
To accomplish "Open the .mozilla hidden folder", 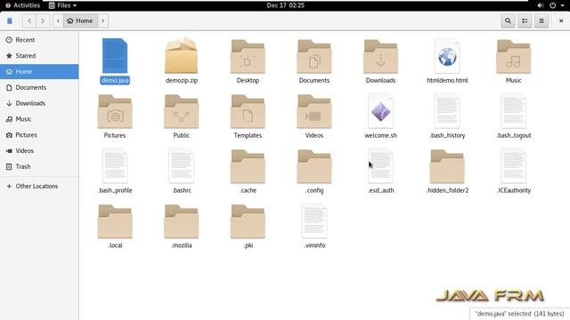I will 182,221.
